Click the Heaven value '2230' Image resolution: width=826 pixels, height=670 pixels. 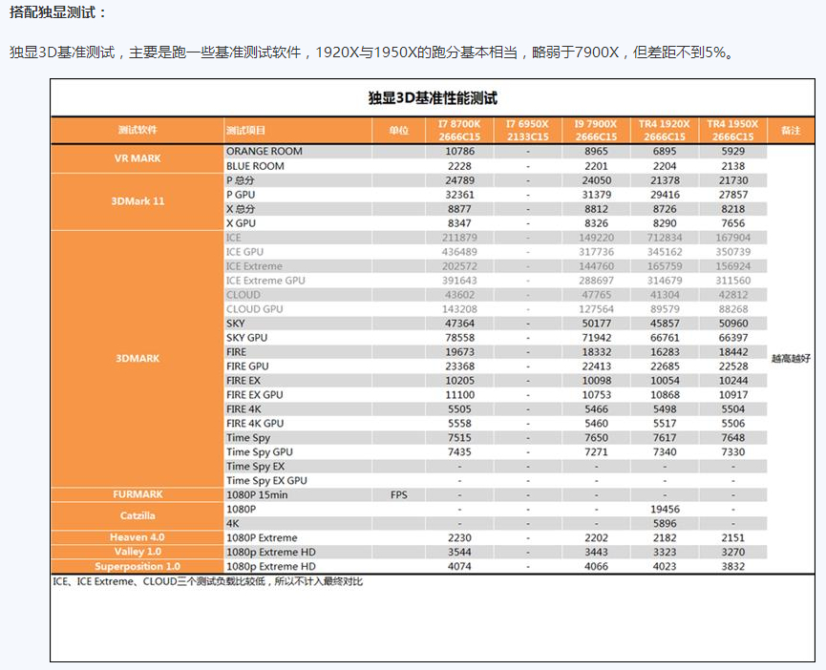click(x=459, y=538)
